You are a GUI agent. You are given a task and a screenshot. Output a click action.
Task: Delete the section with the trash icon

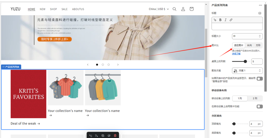(115, 136)
